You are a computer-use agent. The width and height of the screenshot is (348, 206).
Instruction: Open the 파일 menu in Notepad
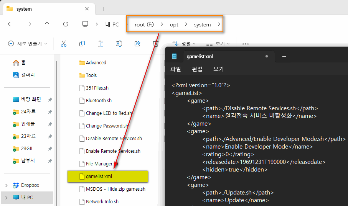[x=176, y=69]
